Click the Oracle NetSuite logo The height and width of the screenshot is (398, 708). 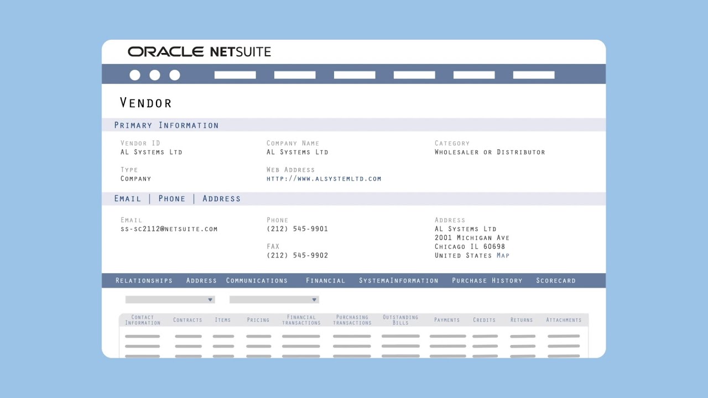(x=199, y=51)
